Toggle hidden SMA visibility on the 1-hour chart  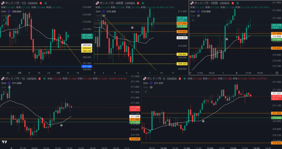point(198,16)
